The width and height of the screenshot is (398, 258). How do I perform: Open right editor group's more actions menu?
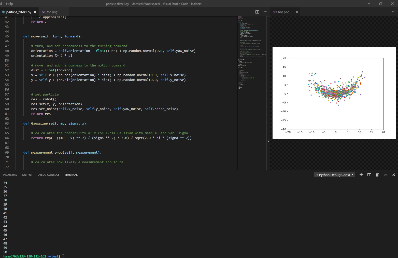tap(394, 12)
